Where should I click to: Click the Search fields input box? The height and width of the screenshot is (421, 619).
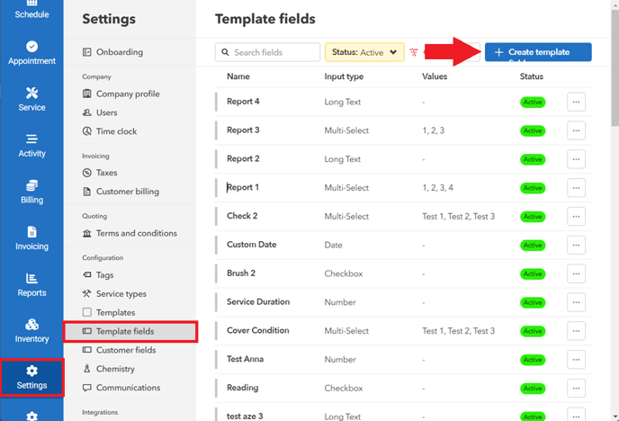pyautogui.click(x=268, y=52)
